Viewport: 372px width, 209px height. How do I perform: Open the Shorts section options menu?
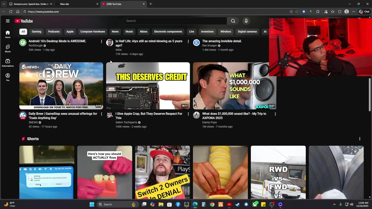pyautogui.click(x=360, y=139)
